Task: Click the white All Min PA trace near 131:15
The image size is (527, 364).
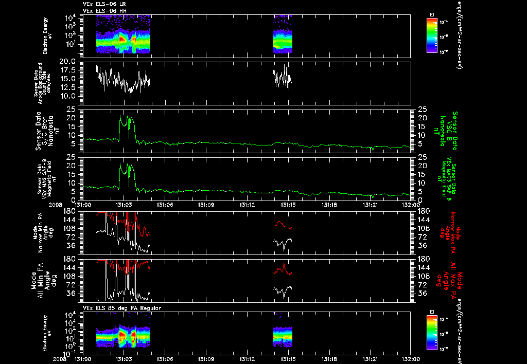Action: tap(283, 292)
